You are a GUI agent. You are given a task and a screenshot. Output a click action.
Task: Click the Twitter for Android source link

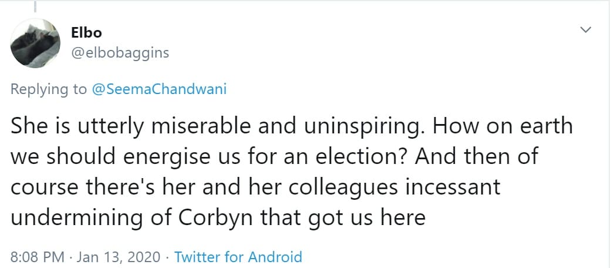[x=238, y=257]
